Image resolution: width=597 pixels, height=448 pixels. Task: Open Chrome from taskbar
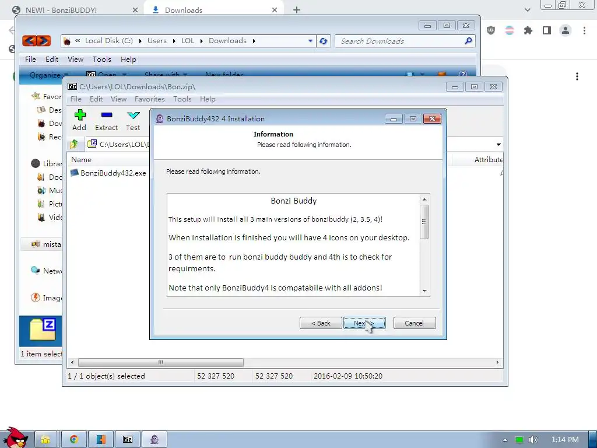tap(74, 439)
